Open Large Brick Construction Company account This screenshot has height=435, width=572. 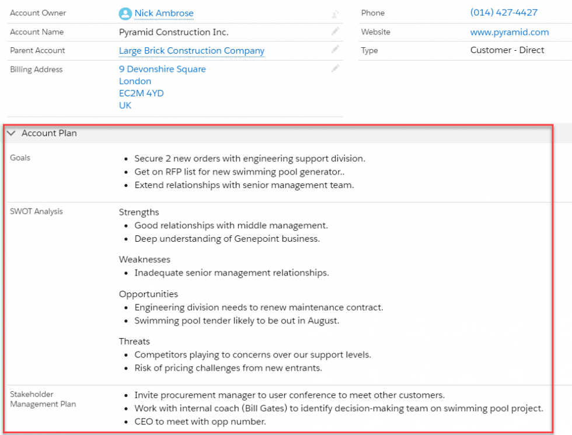[191, 51]
